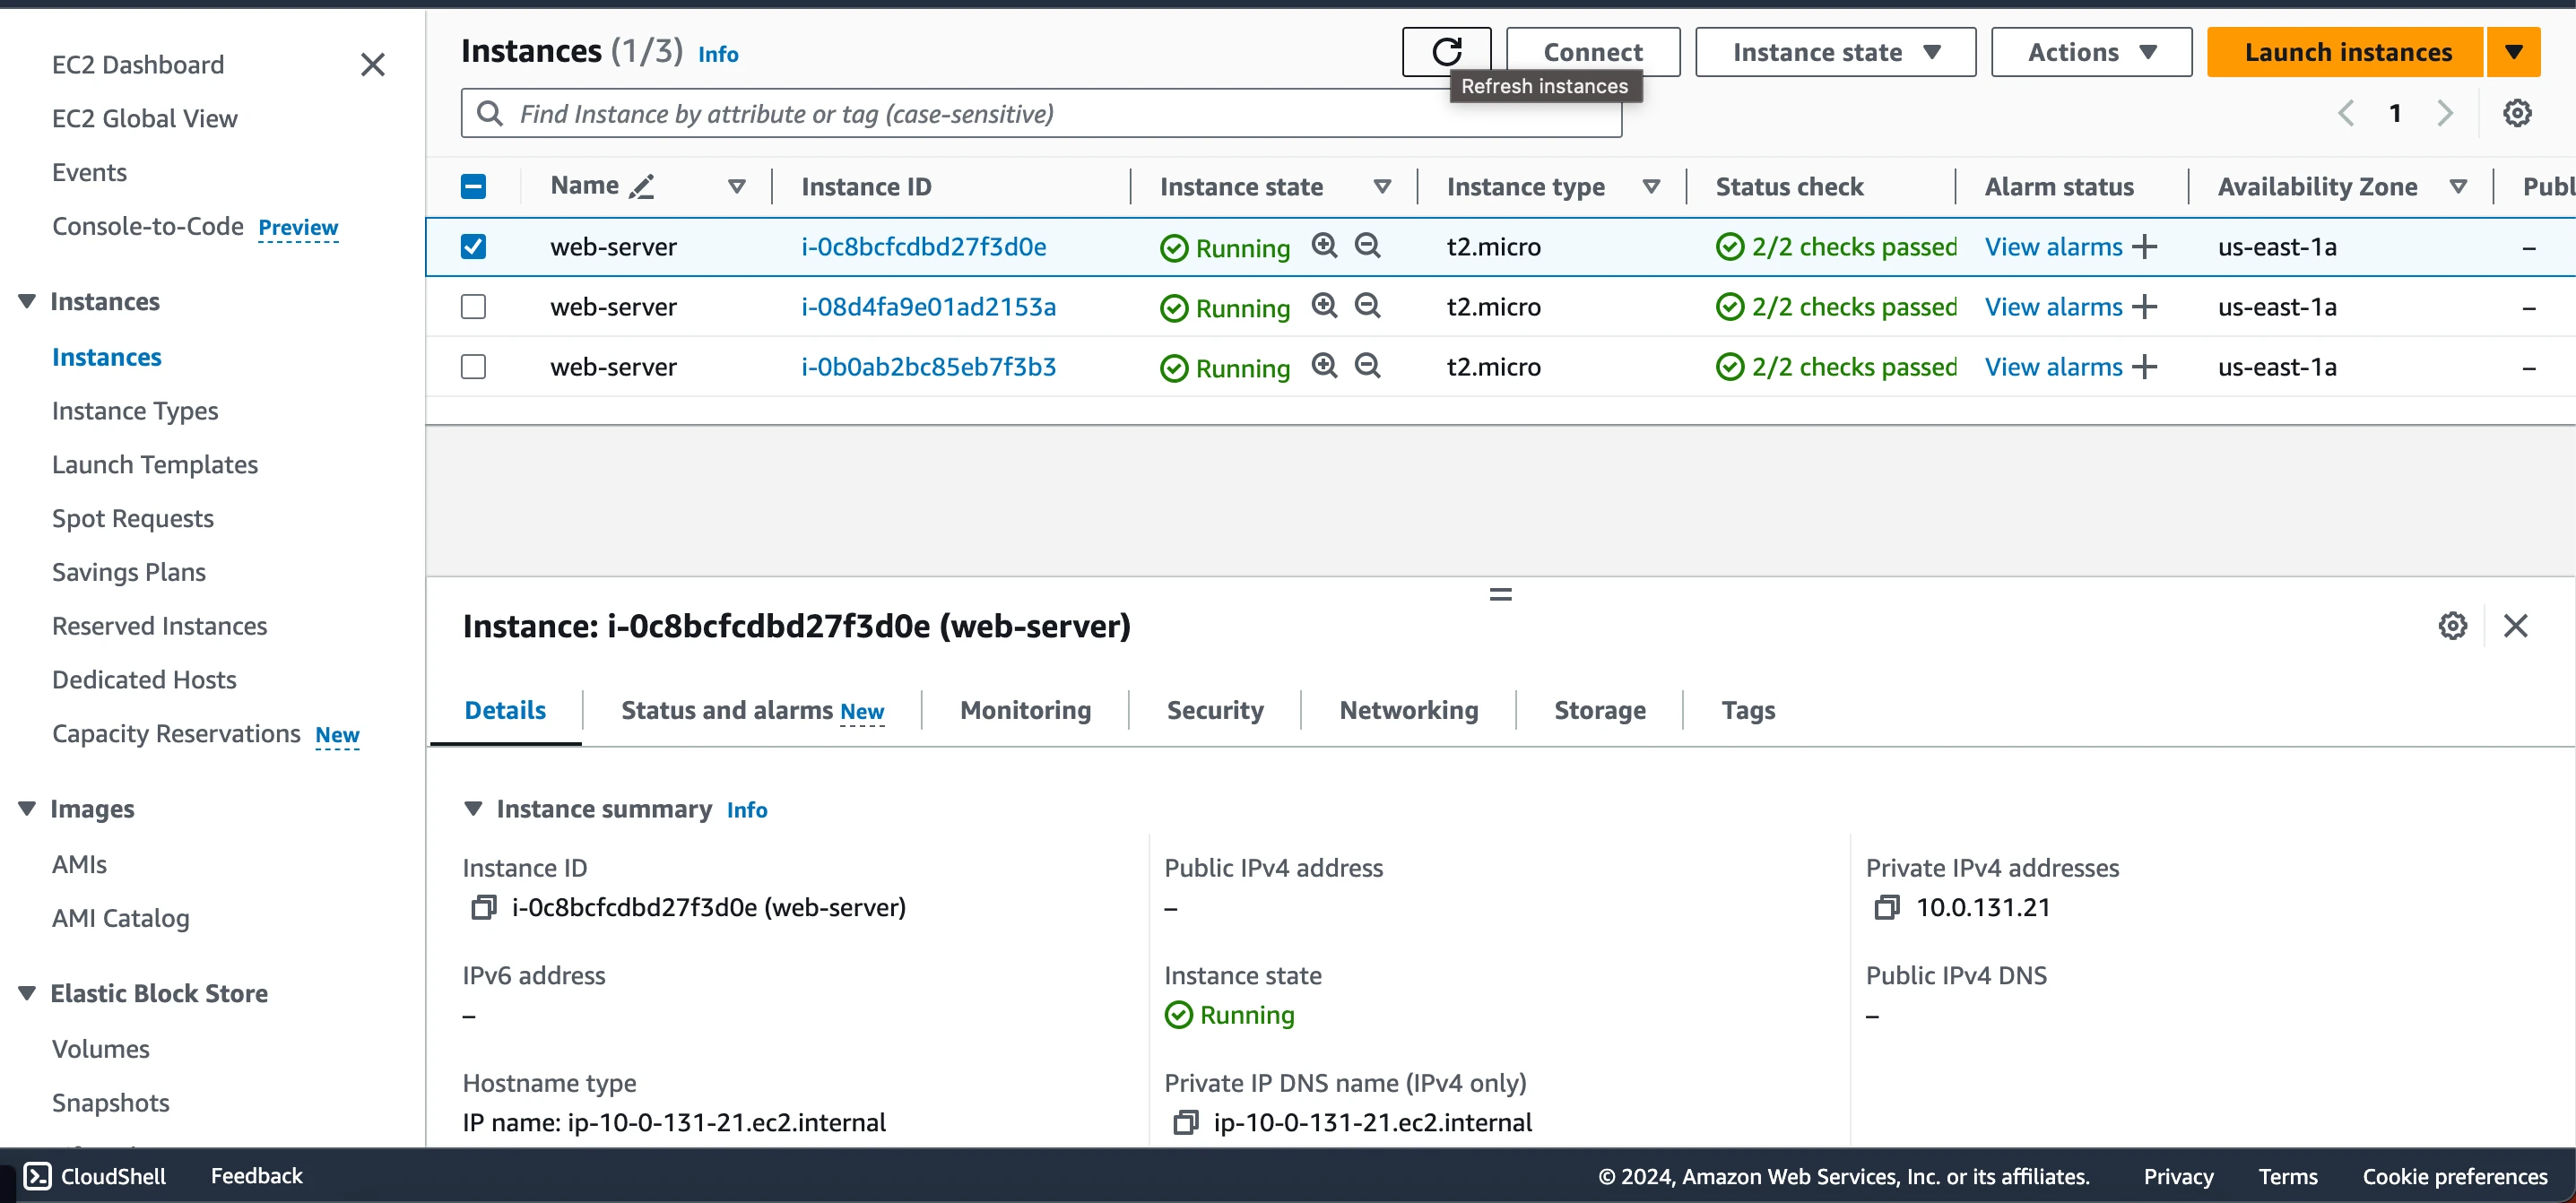The width and height of the screenshot is (2576, 1203).
Task: Add alarm plus icon for i-0c8bcfcdbd27f3d0e
Action: point(2144,247)
